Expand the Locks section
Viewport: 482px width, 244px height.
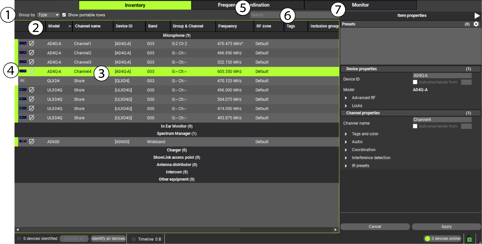[346, 106]
